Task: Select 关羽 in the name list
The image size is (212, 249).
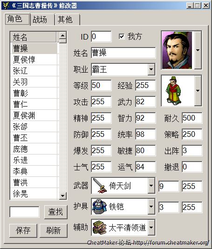Action: point(34,82)
